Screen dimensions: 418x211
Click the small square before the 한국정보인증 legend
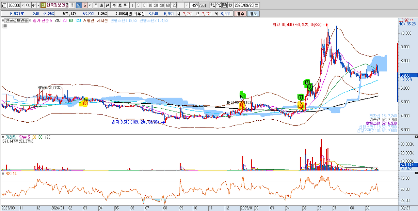pos(3,20)
